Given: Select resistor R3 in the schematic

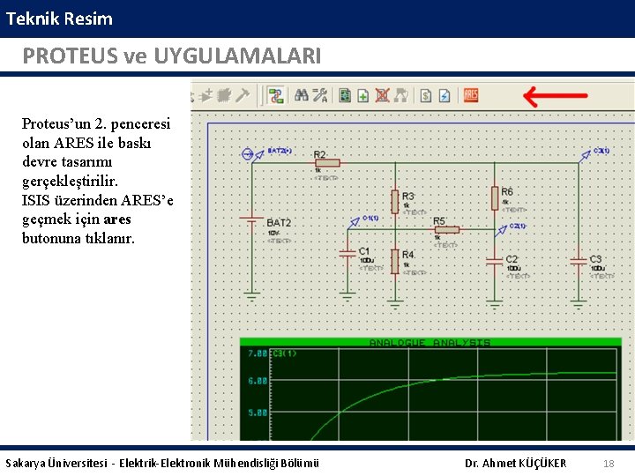Looking at the screenshot, I should coord(395,201).
